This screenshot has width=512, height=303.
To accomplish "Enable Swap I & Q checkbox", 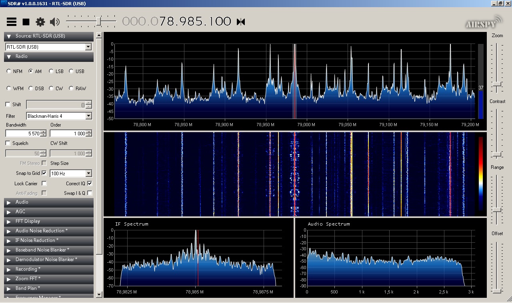I will point(90,193).
